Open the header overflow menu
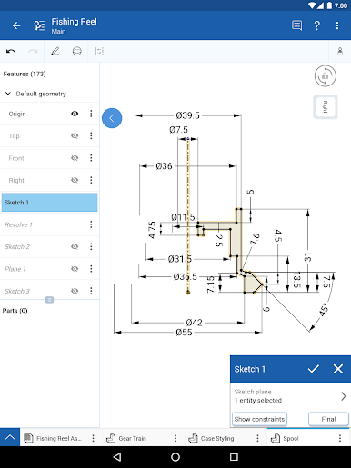 pos(337,25)
